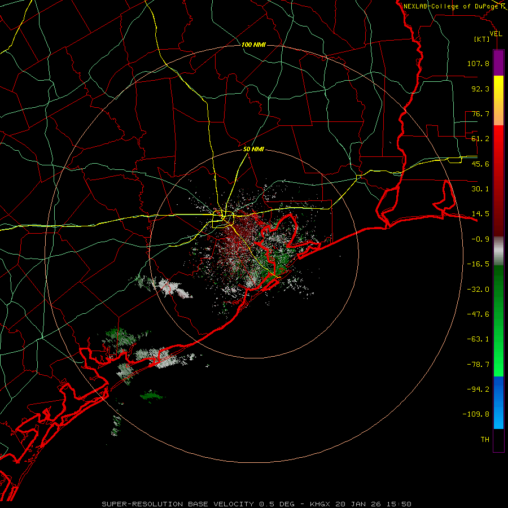Viewport: 508px width, 508px height.
Task: Pick the purple segment of the velocity scale
Action: [x=498, y=63]
